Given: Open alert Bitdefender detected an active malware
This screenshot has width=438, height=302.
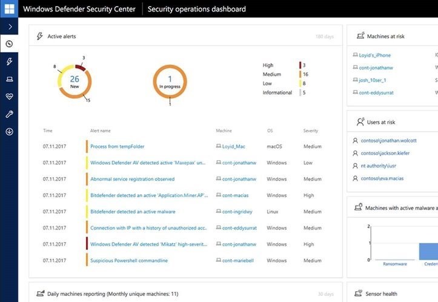Looking at the screenshot, I should click(x=133, y=212).
